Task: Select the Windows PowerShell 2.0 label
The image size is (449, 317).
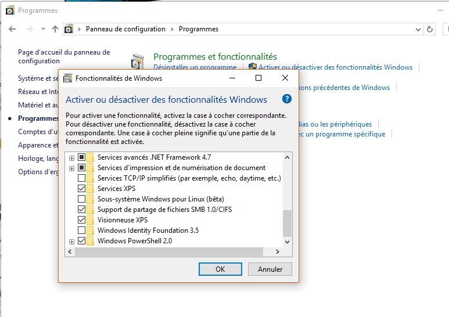Action: pyautogui.click(x=135, y=241)
